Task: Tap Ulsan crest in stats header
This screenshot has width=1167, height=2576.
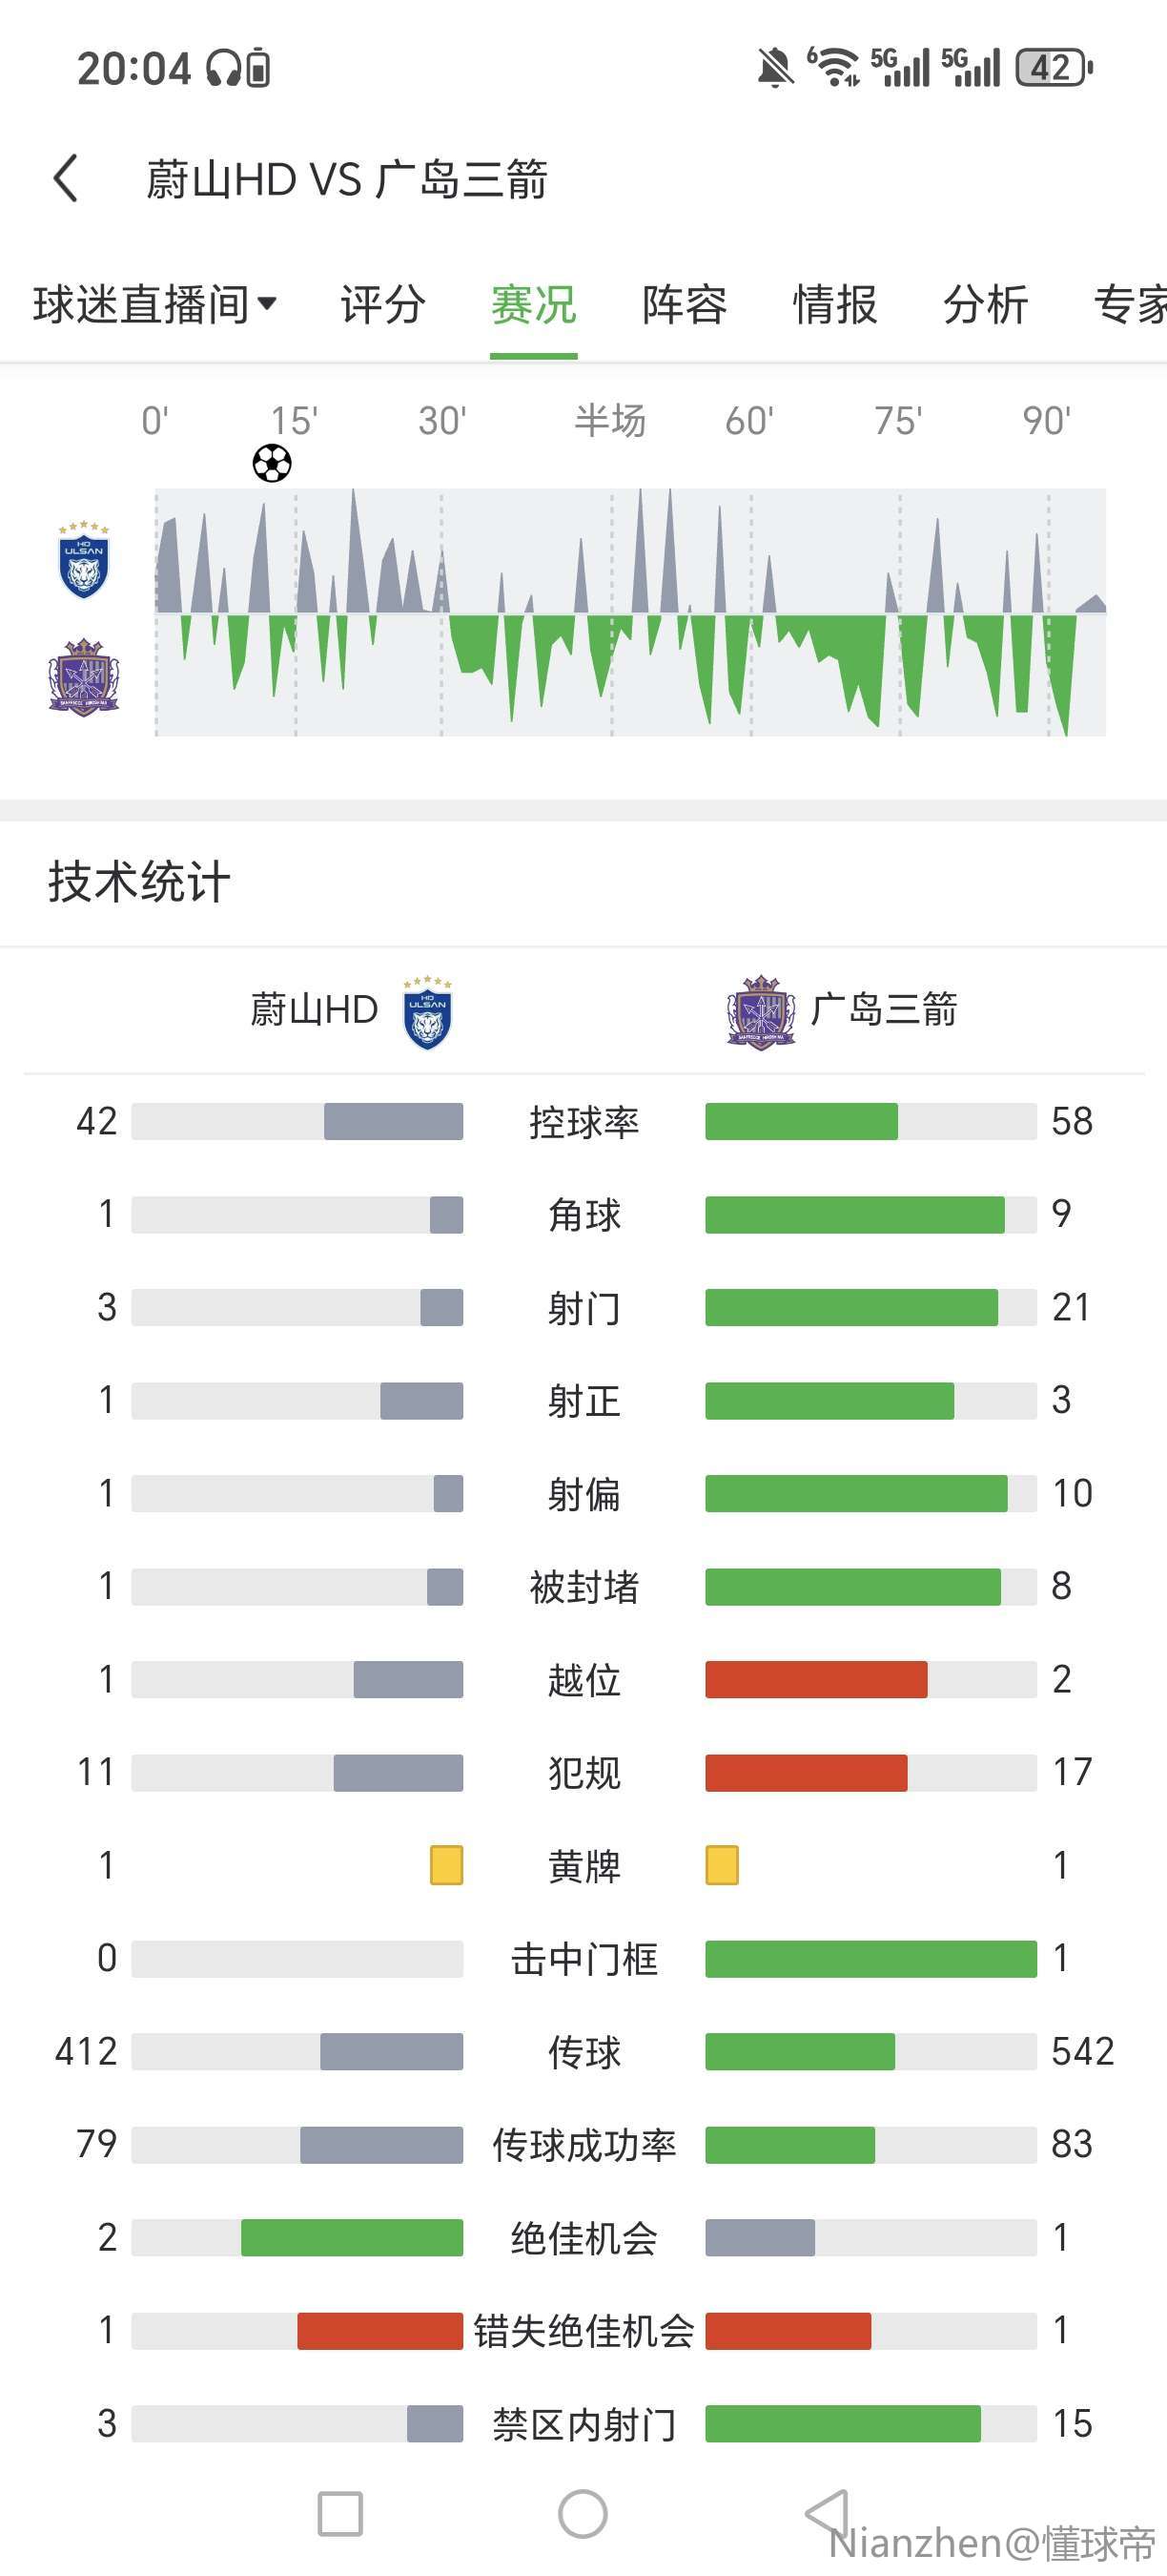Action: coord(428,1012)
